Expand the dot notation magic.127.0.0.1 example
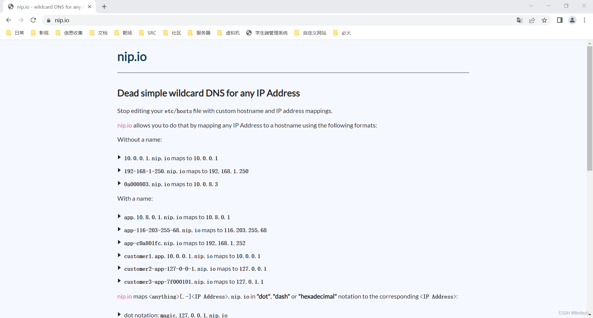 pos(119,315)
